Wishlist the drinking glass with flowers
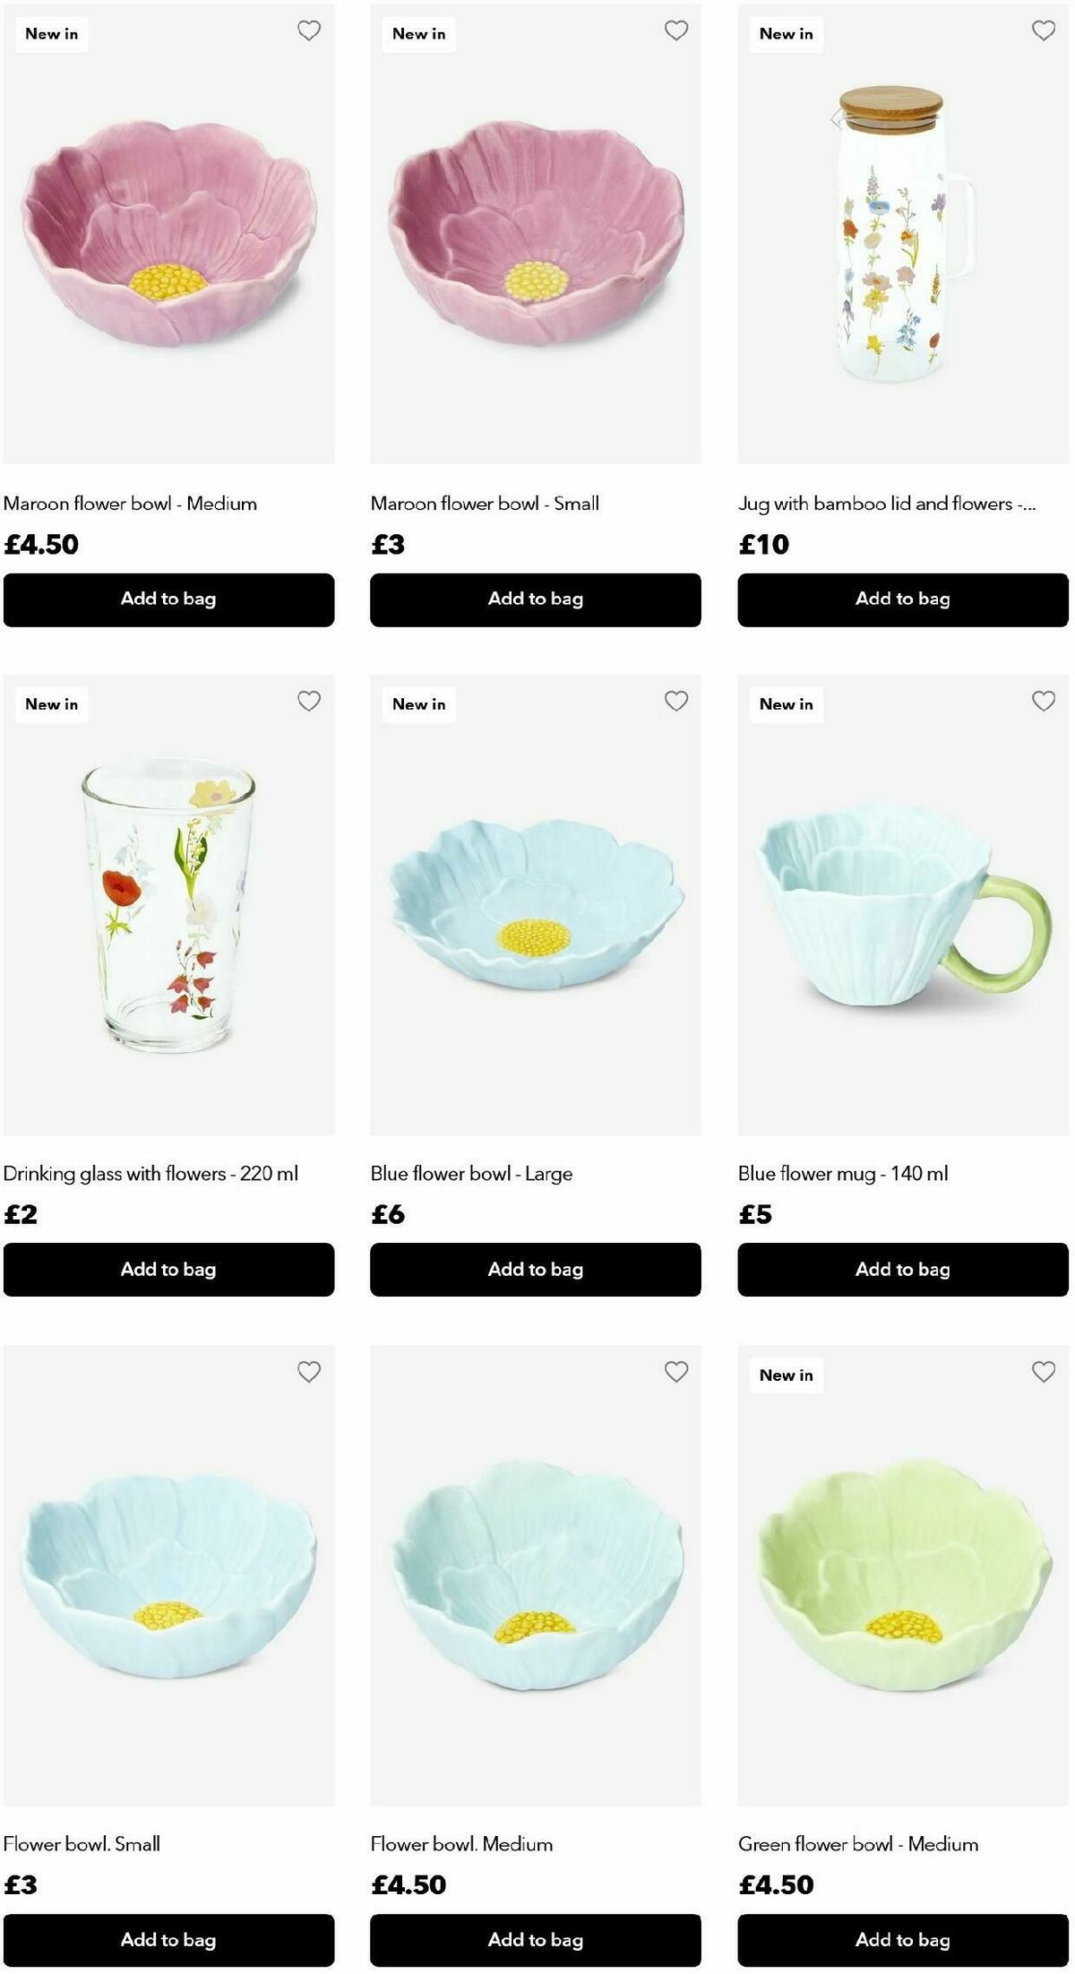Image resolution: width=1075 pixels, height=1974 pixels. tap(309, 701)
